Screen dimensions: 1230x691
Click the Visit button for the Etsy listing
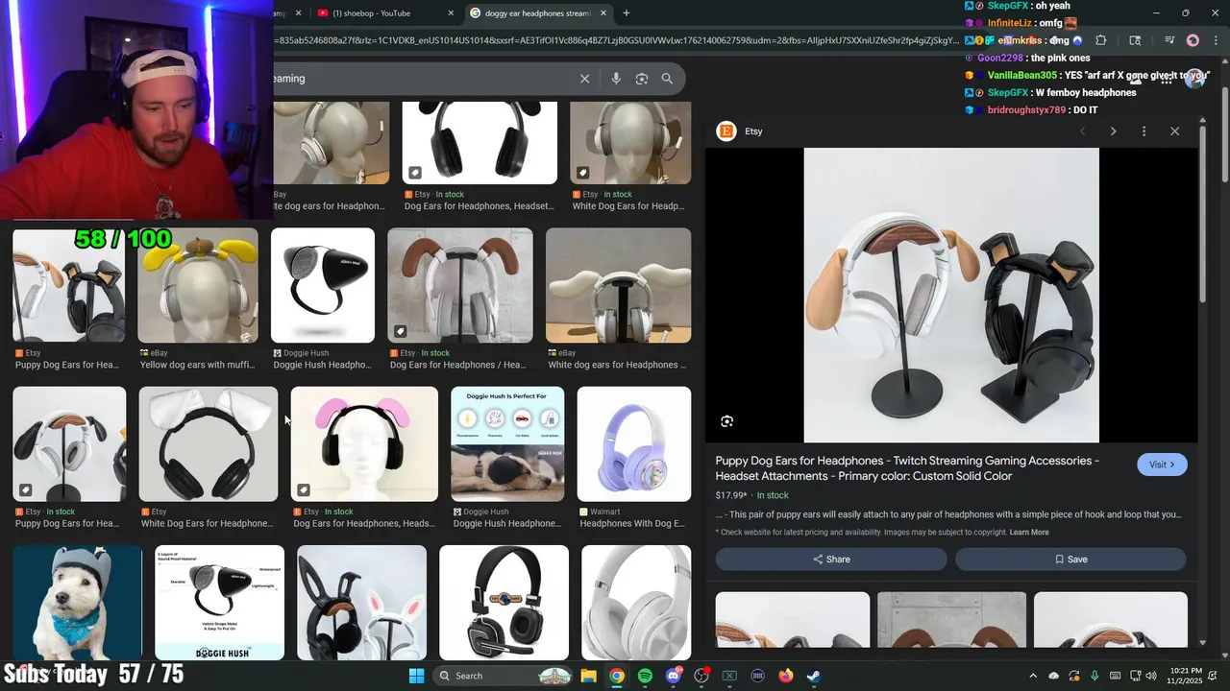[1162, 465]
